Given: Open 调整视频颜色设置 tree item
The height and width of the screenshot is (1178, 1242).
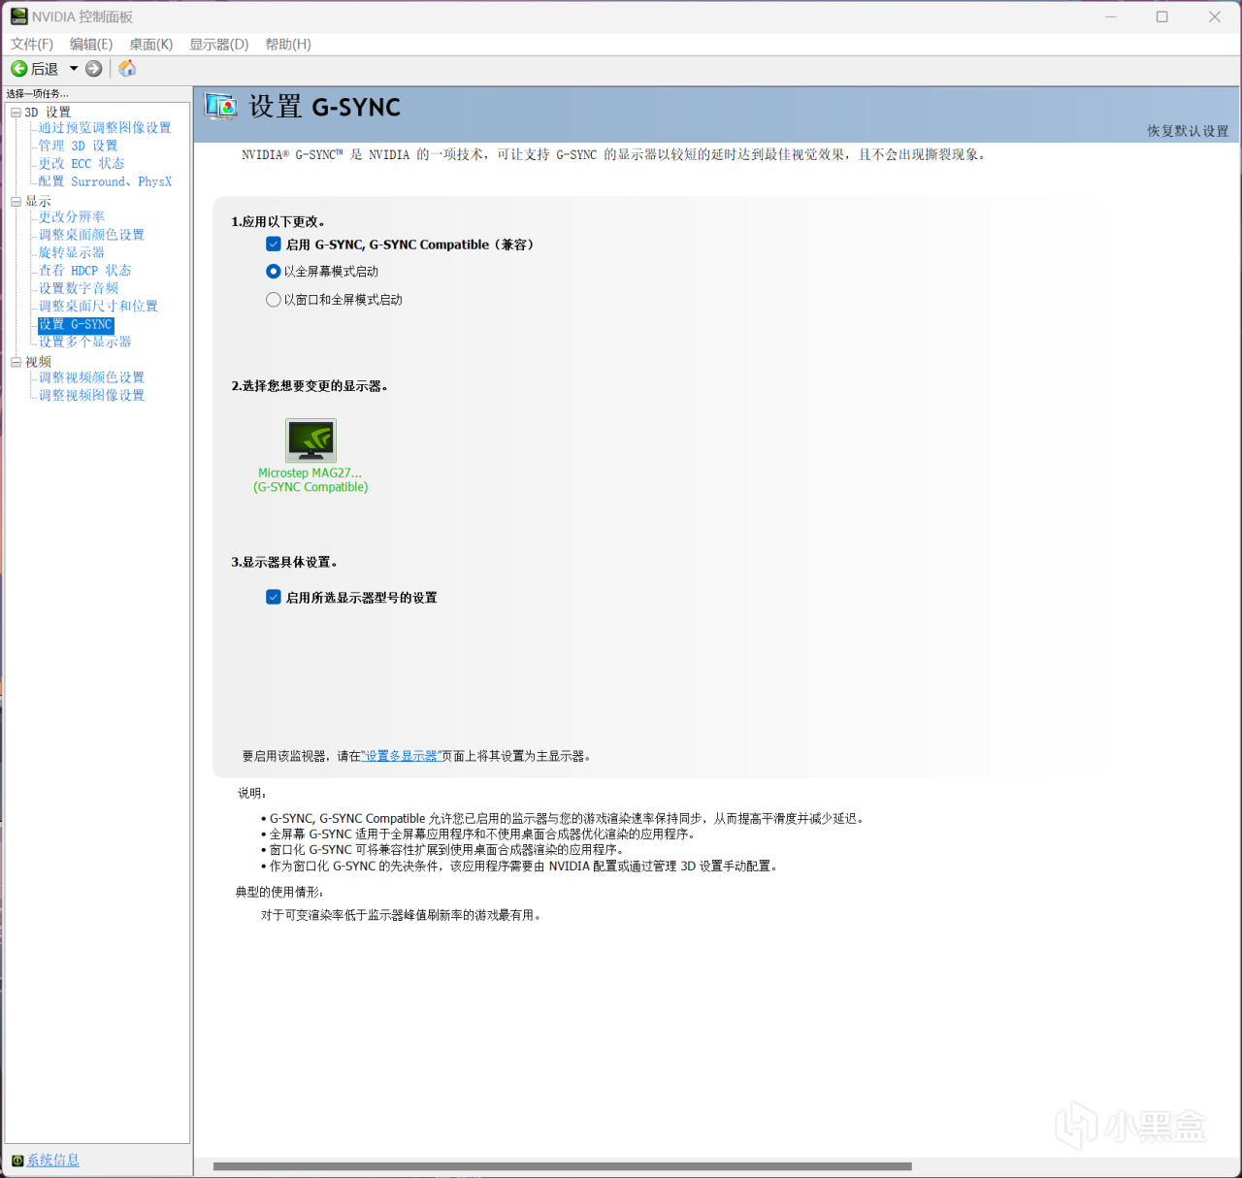Looking at the screenshot, I should pos(91,377).
